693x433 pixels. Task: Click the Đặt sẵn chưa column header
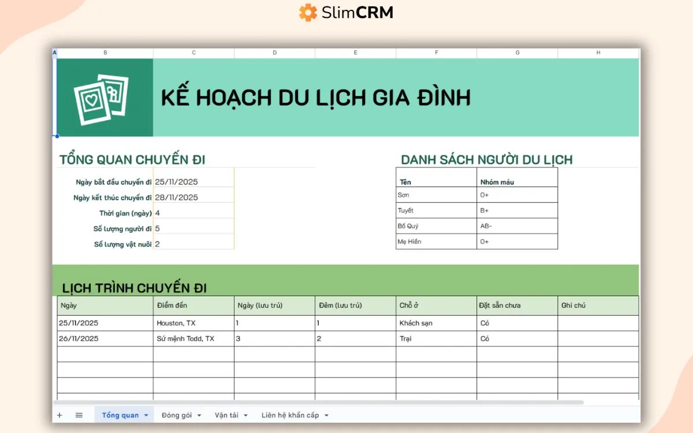517,305
